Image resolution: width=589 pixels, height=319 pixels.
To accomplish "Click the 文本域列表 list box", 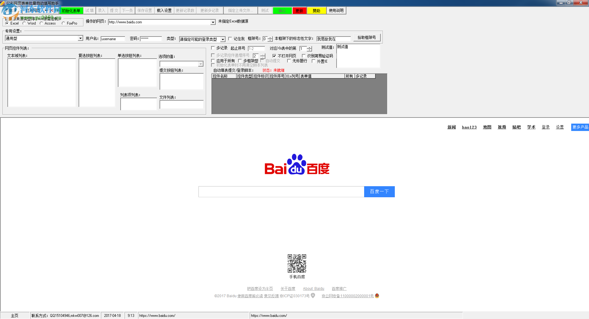I will point(42,83).
